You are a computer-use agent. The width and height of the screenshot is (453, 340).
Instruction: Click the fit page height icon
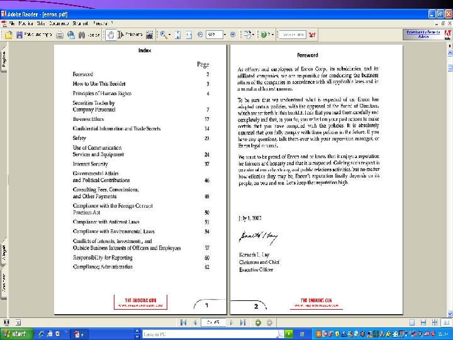[178, 35]
